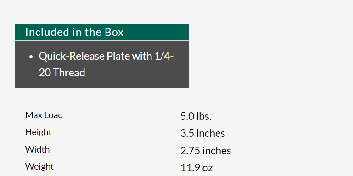This screenshot has width=353, height=176.
Task: Click the Height table row
Action: (x=164, y=133)
